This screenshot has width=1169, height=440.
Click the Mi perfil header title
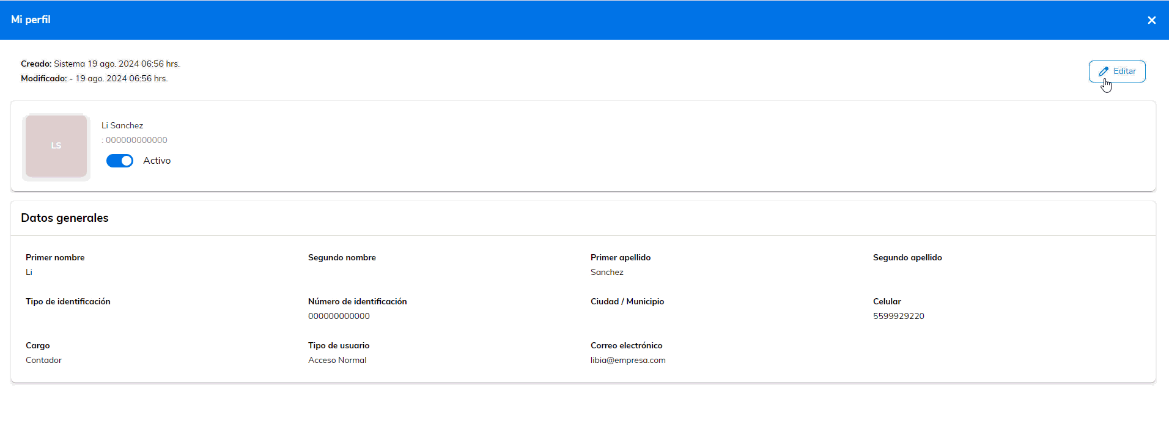31,20
